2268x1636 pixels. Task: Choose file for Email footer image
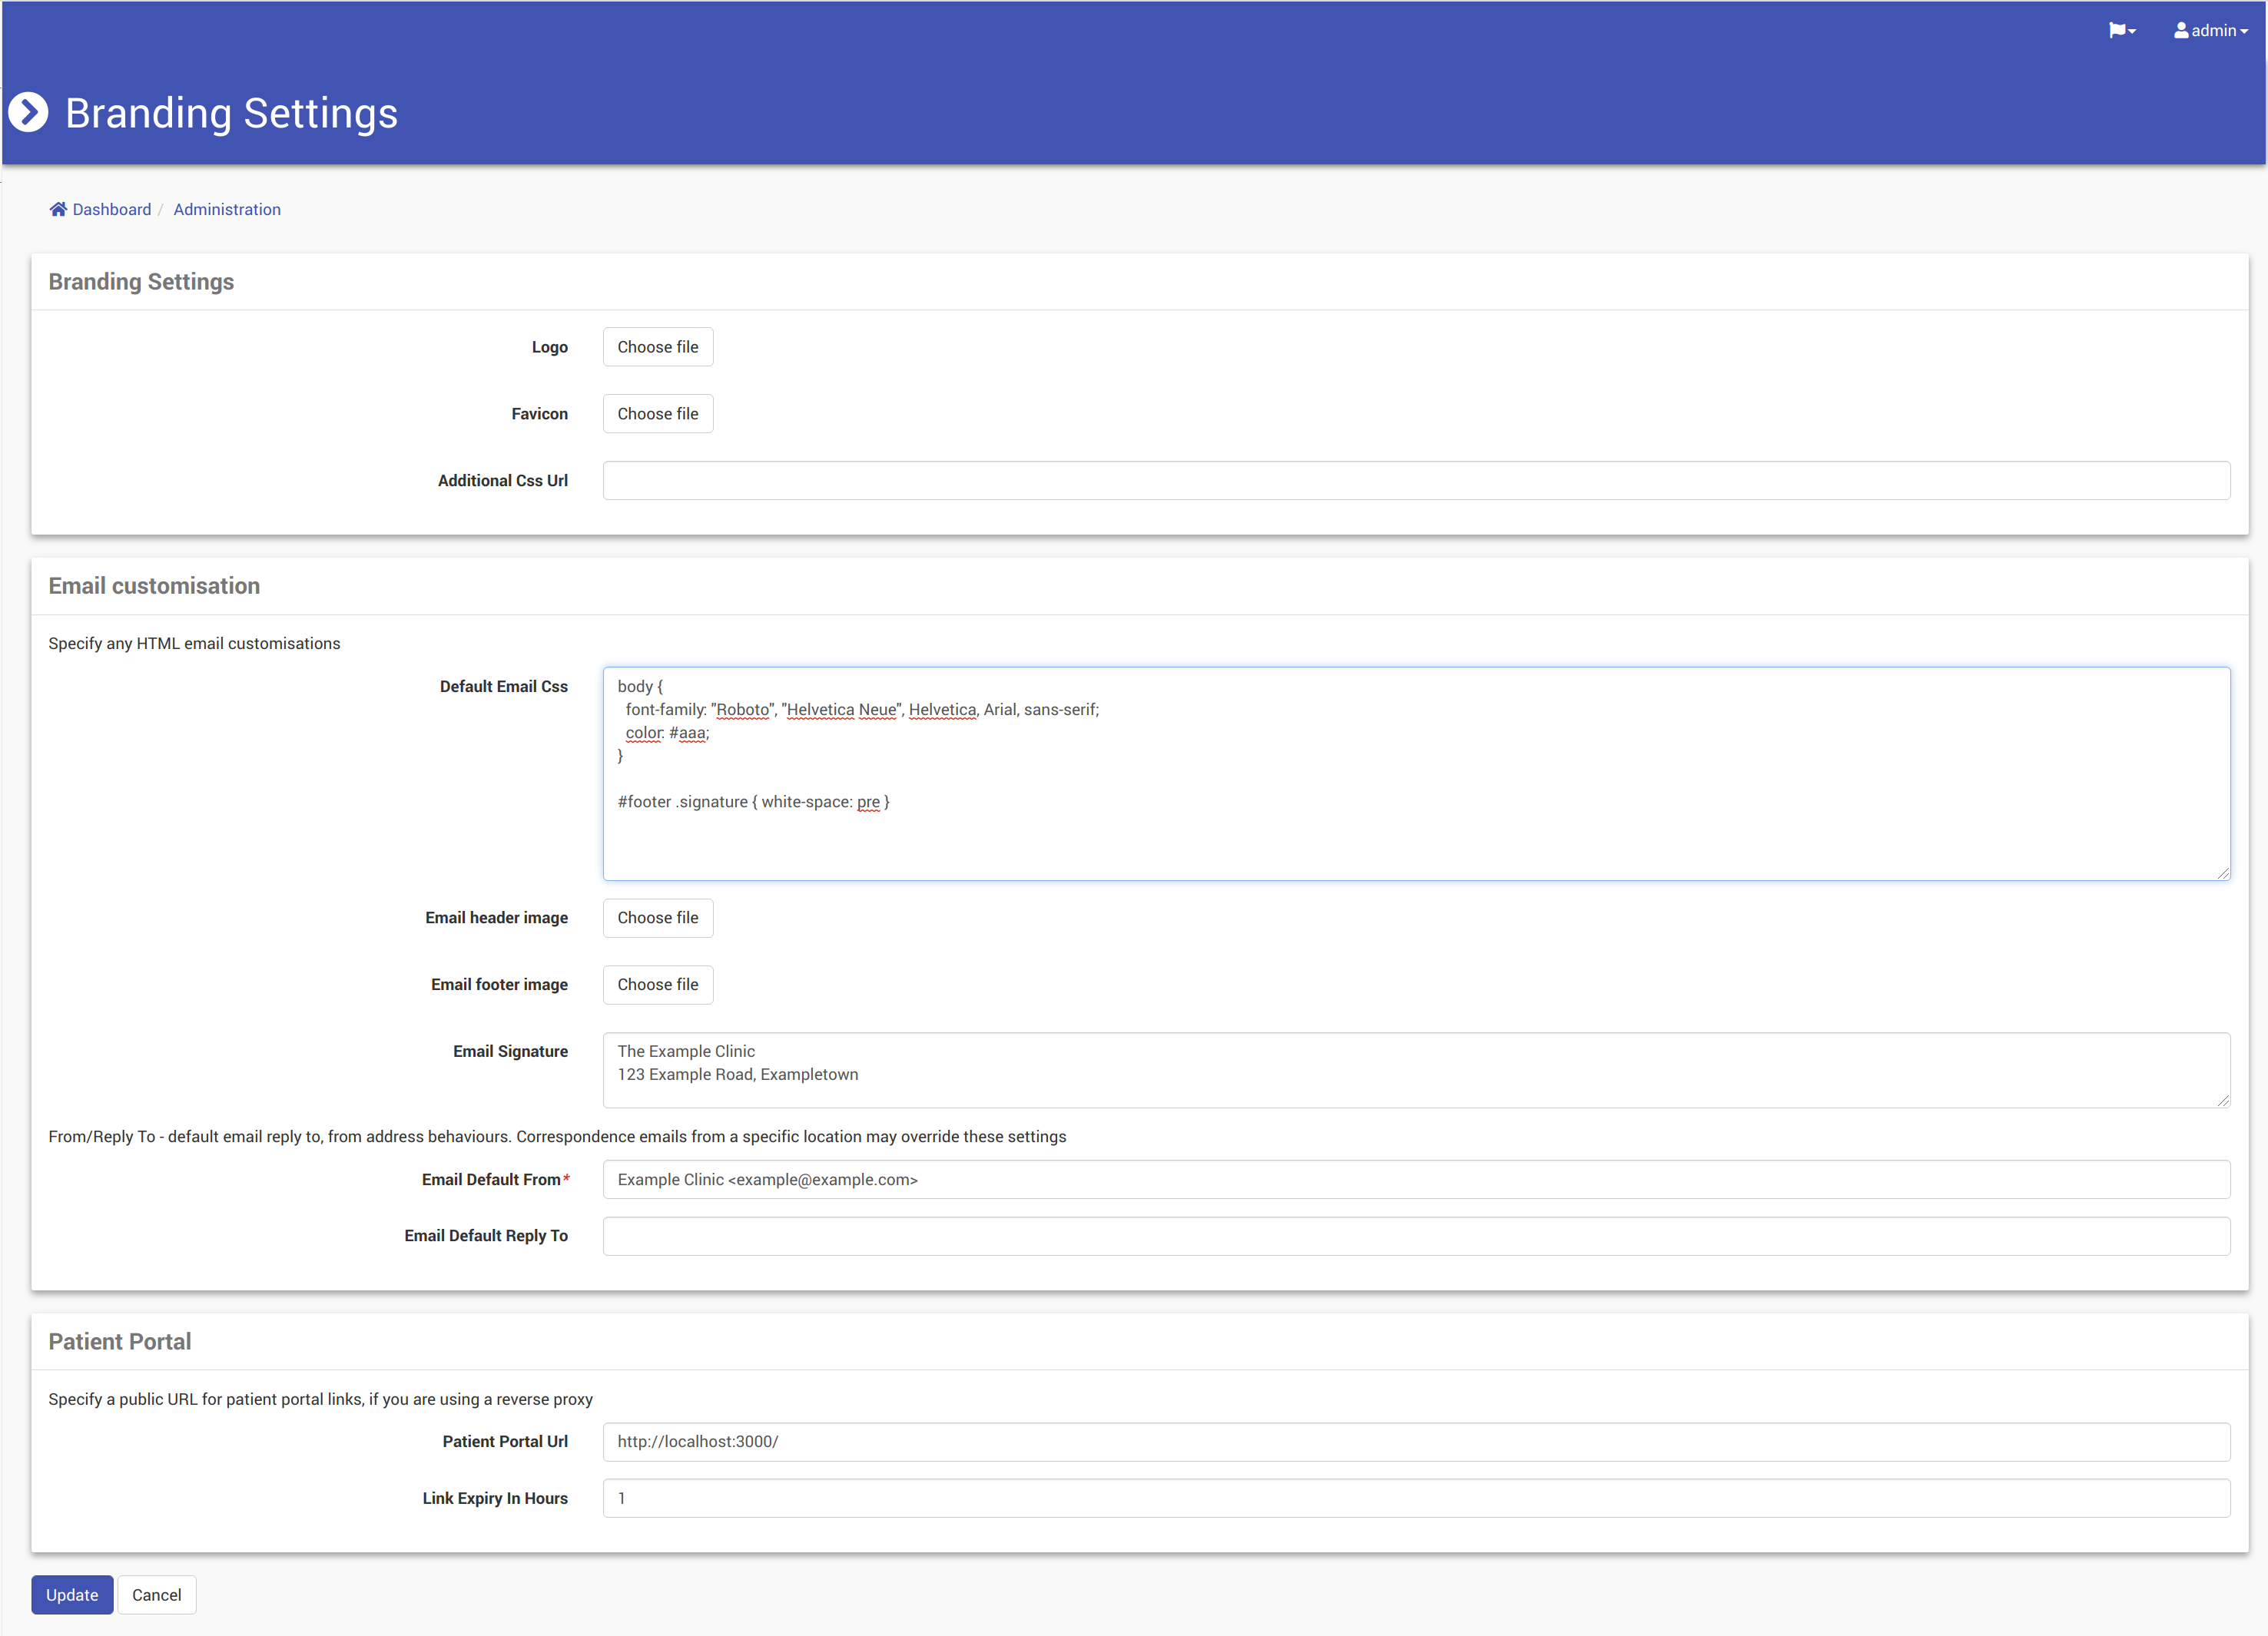click(x=657, y=985)
